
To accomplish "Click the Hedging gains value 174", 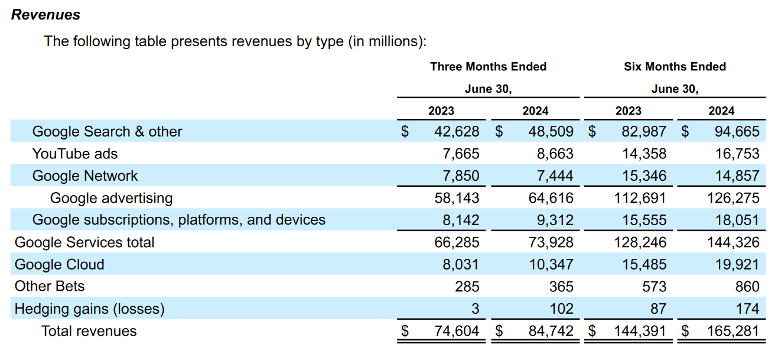I will tap(748, 308).
